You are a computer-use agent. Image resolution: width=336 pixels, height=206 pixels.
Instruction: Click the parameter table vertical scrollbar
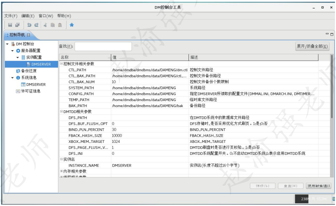click(x=332, y=87)
